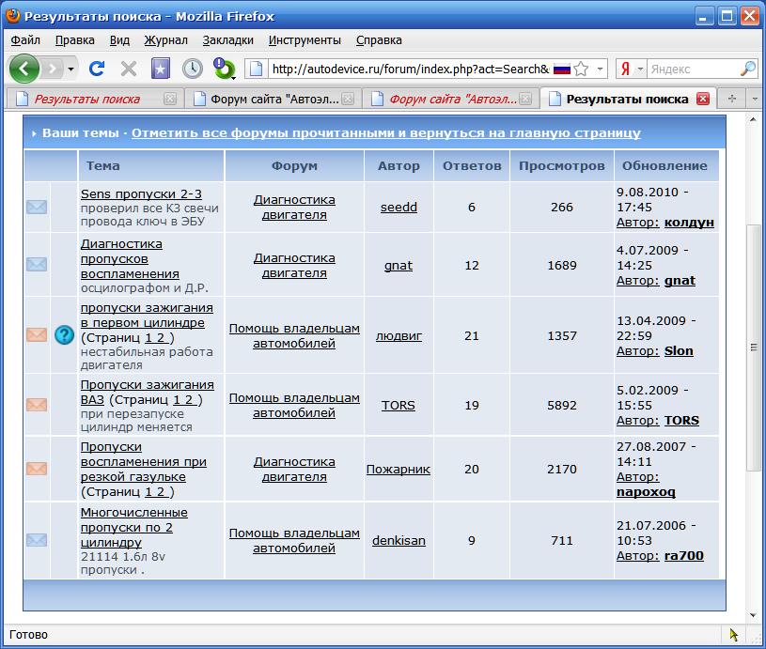This screenshot has height=649, width=766.
Task: Bookmark this page with the star icon
Action: (x=581, y=69)
